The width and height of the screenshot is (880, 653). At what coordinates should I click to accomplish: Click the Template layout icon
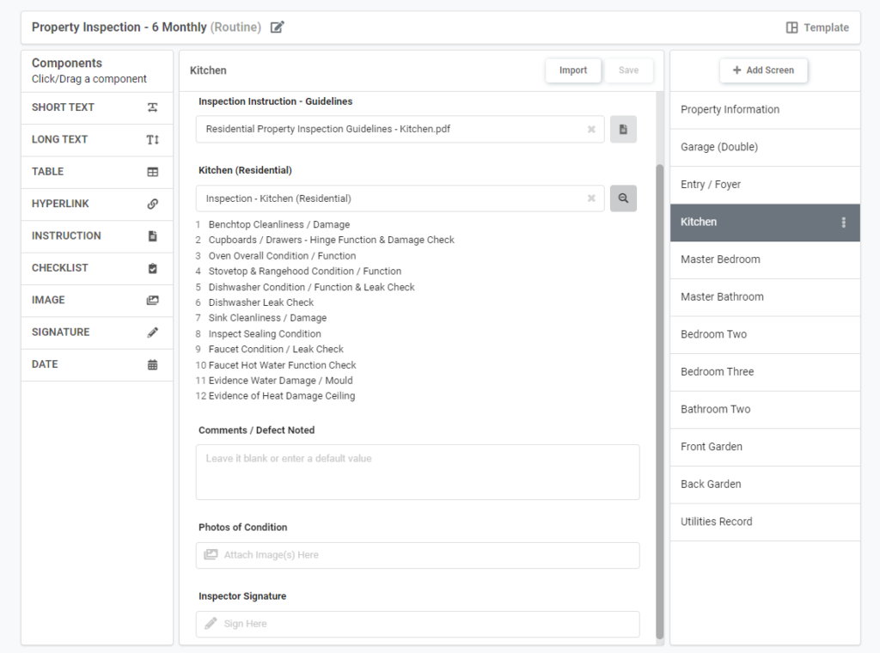pyautogui.click(x=791, y=27)
